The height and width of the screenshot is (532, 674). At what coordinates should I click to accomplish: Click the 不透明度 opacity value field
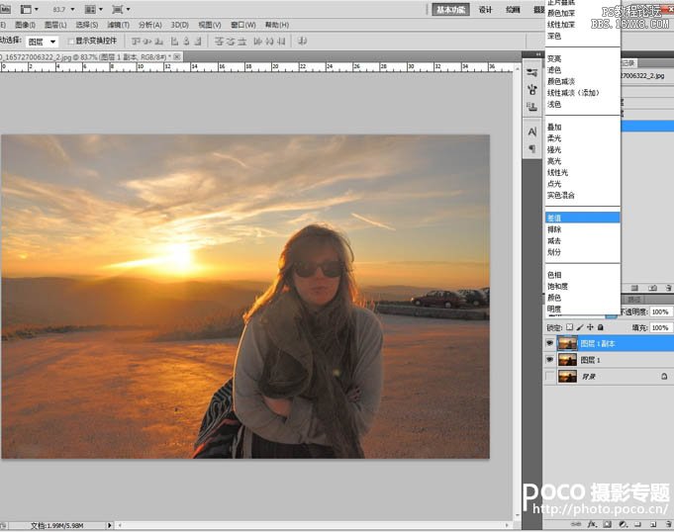pos(661,311)
